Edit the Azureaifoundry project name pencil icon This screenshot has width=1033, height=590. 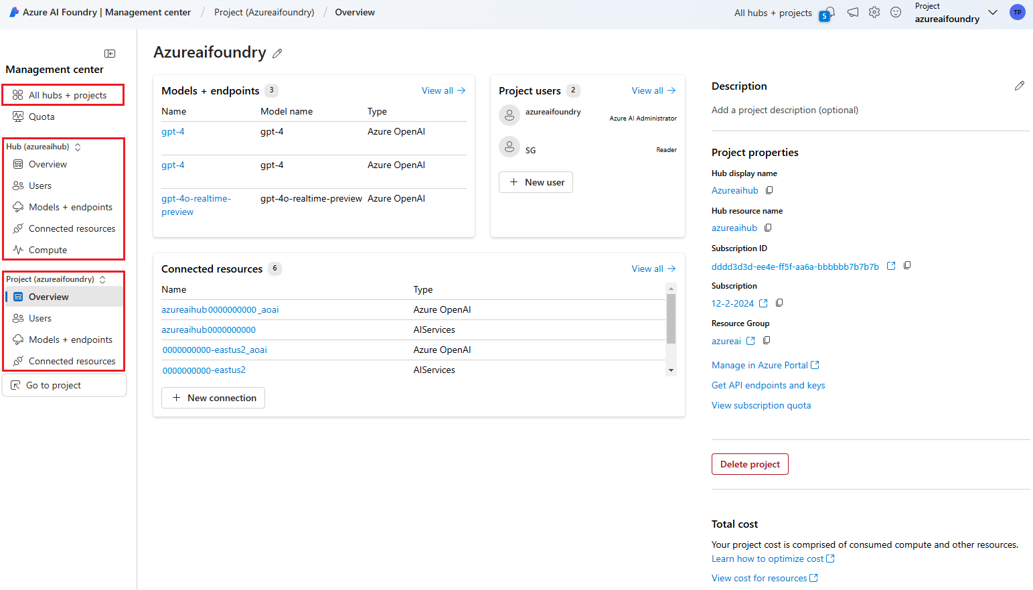tap(277, 54)
